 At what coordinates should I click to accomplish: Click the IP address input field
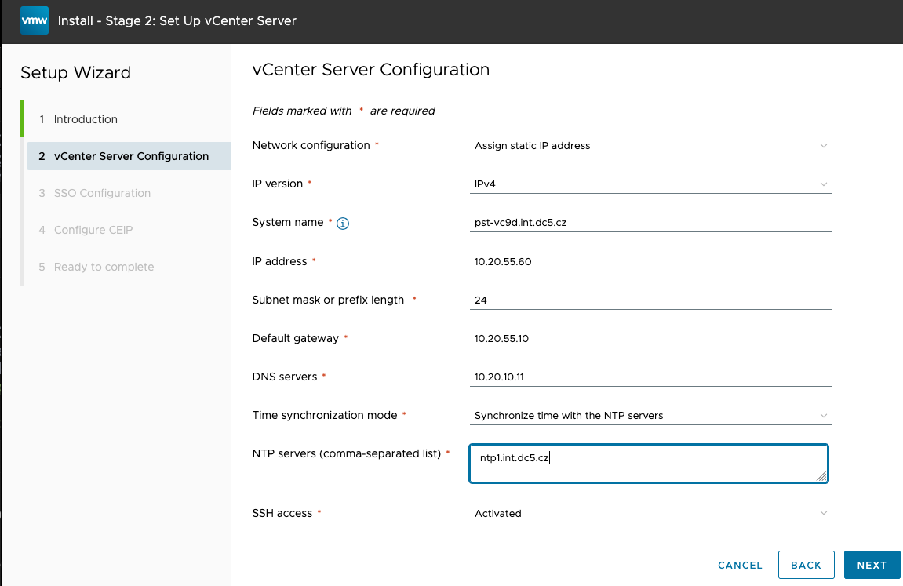650,262
